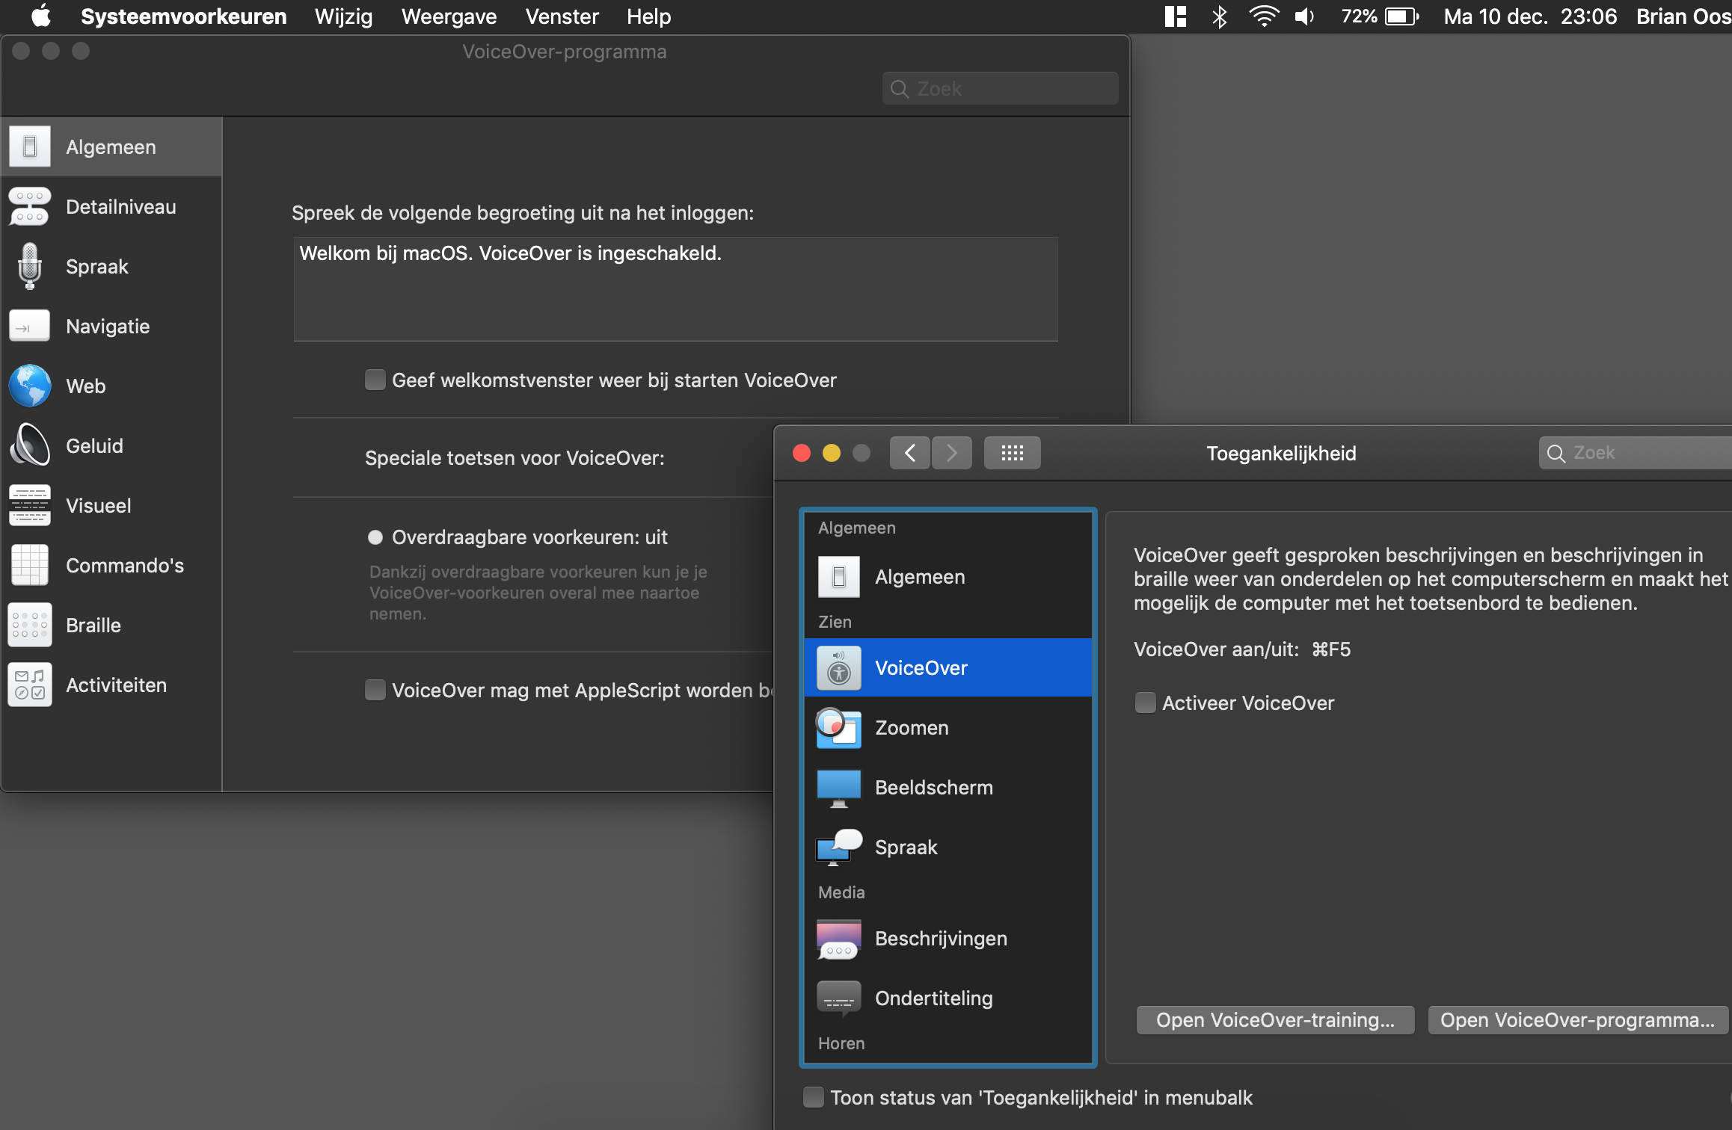Click 'Overdraagbare voorkeuren: uit' status text

[x=529, y=537]
